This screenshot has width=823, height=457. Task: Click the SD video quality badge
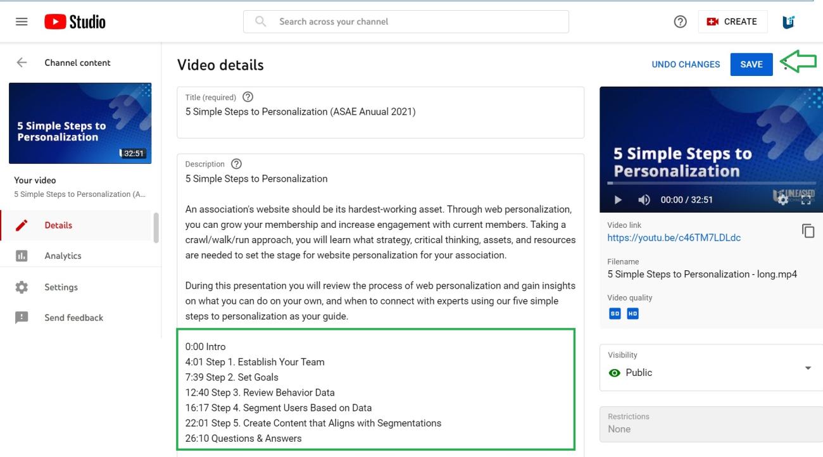pos(614,313)
